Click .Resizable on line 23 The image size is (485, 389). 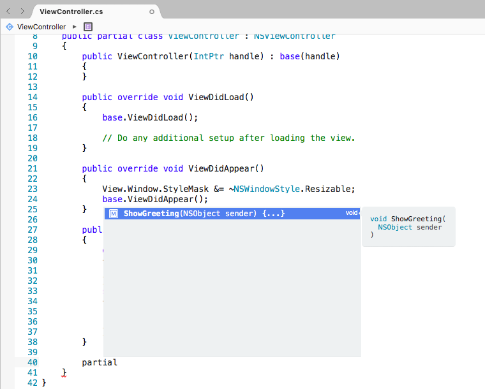[325, 189]
